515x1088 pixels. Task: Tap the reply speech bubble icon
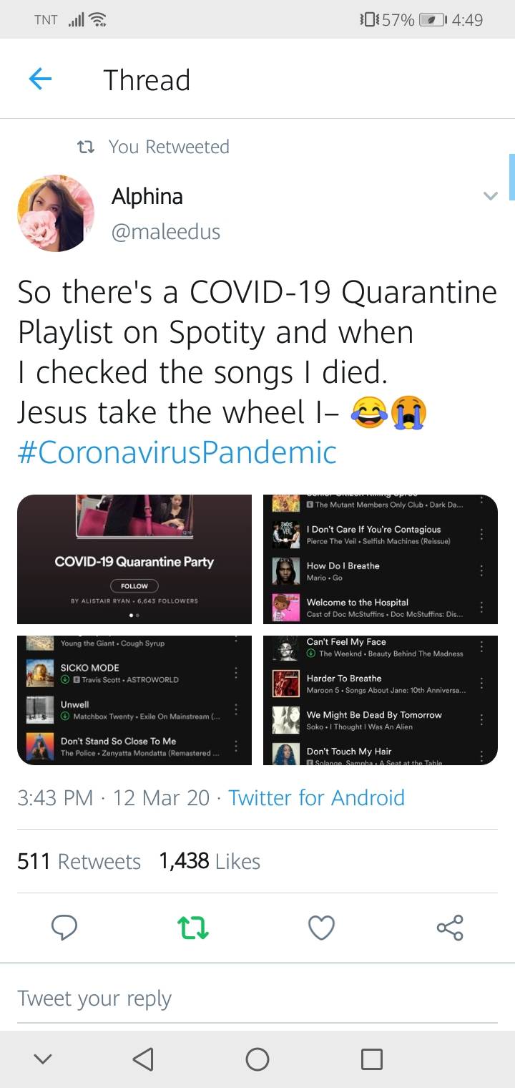pyautogui.click(x=64, y=928)
